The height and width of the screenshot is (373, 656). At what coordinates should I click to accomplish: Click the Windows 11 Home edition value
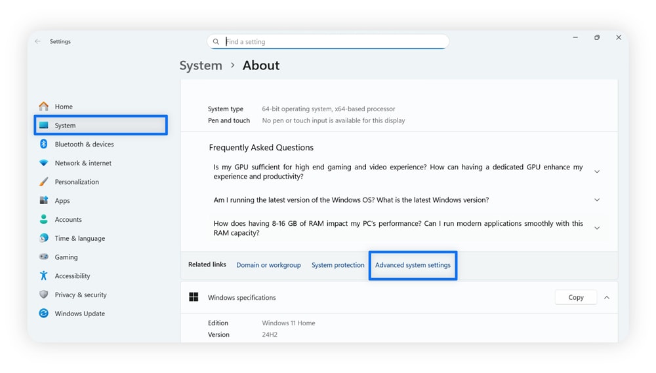(289, 323)
